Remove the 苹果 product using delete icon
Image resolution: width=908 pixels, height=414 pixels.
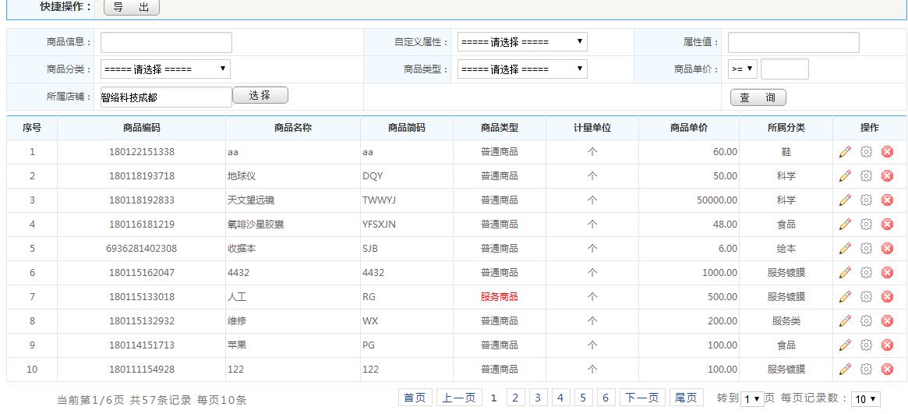887,345
